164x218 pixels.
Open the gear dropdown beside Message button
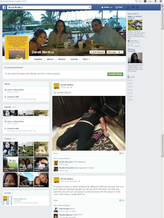tap(120, 52)
